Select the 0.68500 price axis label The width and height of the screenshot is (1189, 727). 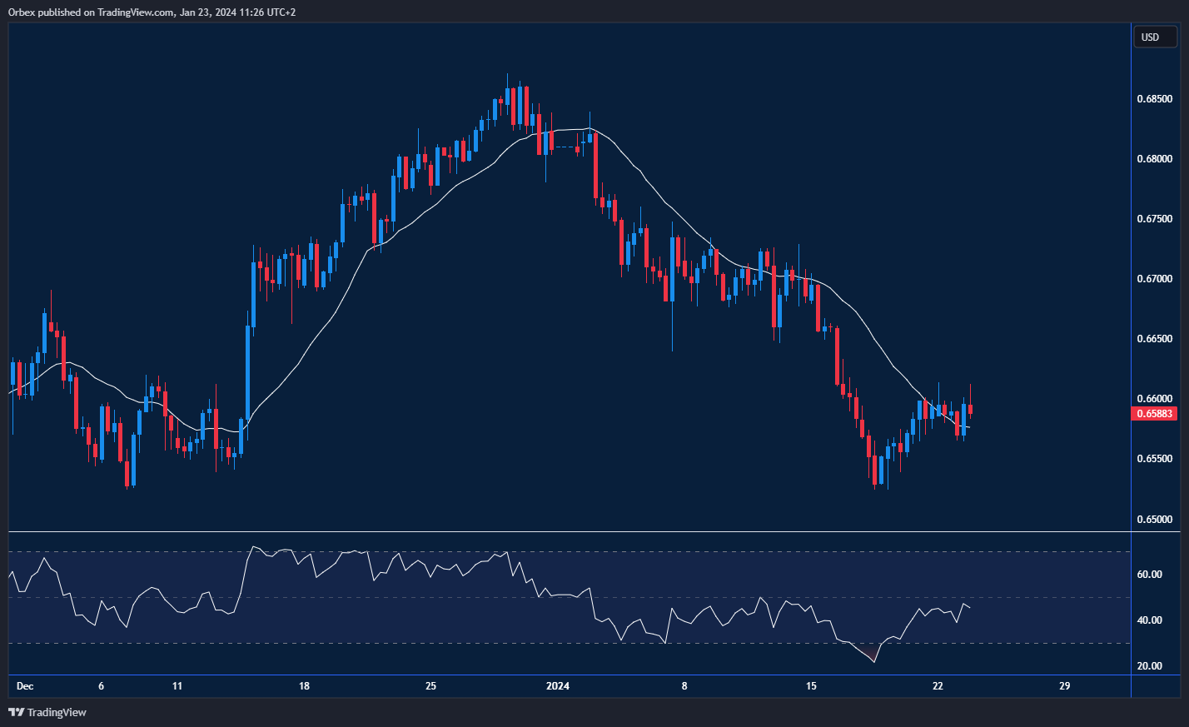point(1154,99)
